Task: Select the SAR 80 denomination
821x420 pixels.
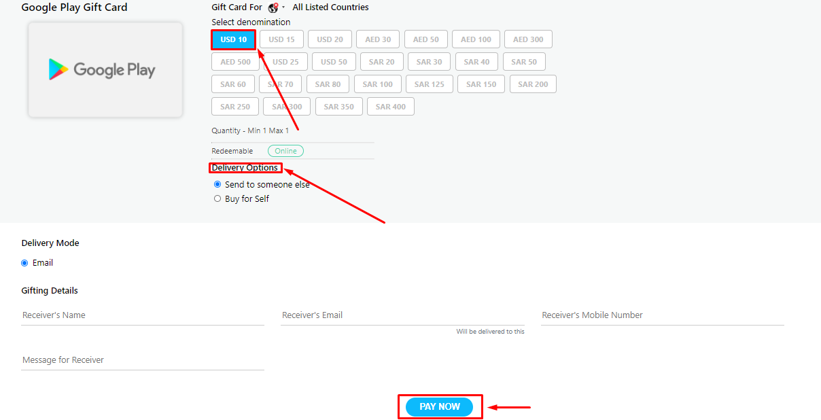Action: [x=328, y=84]
